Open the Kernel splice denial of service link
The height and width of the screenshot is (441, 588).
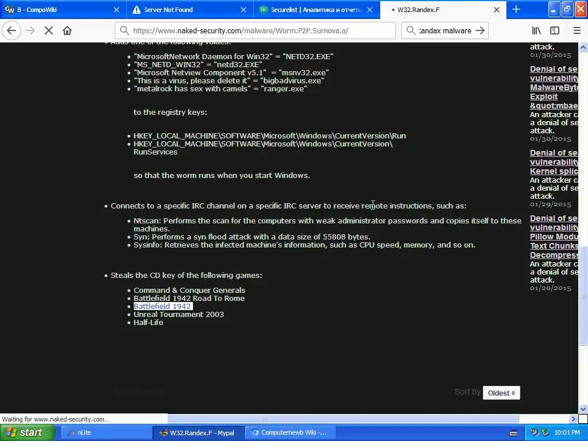click(x=554, y=162)
